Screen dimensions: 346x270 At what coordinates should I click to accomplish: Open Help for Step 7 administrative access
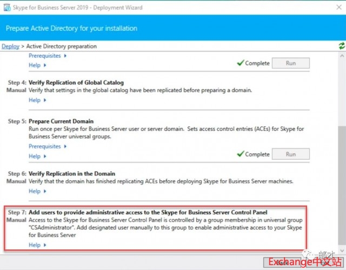tap(37, 245)
